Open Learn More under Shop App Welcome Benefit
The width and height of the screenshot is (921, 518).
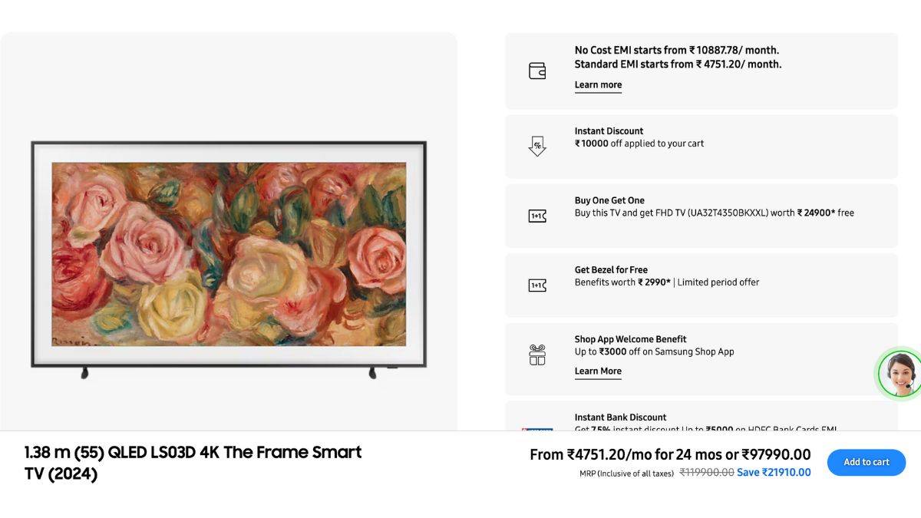598,371
